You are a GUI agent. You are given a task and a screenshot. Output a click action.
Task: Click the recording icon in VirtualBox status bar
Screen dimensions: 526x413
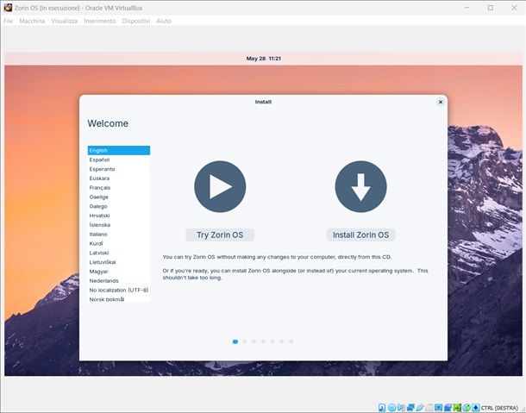(x=448, y=408)
